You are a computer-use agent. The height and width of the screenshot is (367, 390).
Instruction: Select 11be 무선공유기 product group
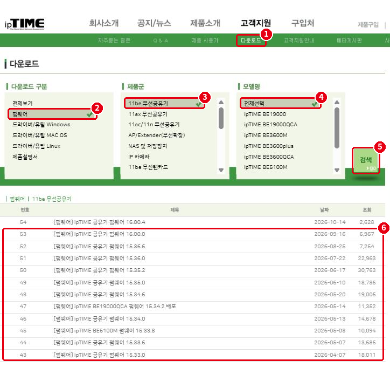click(x=164, y=104)
